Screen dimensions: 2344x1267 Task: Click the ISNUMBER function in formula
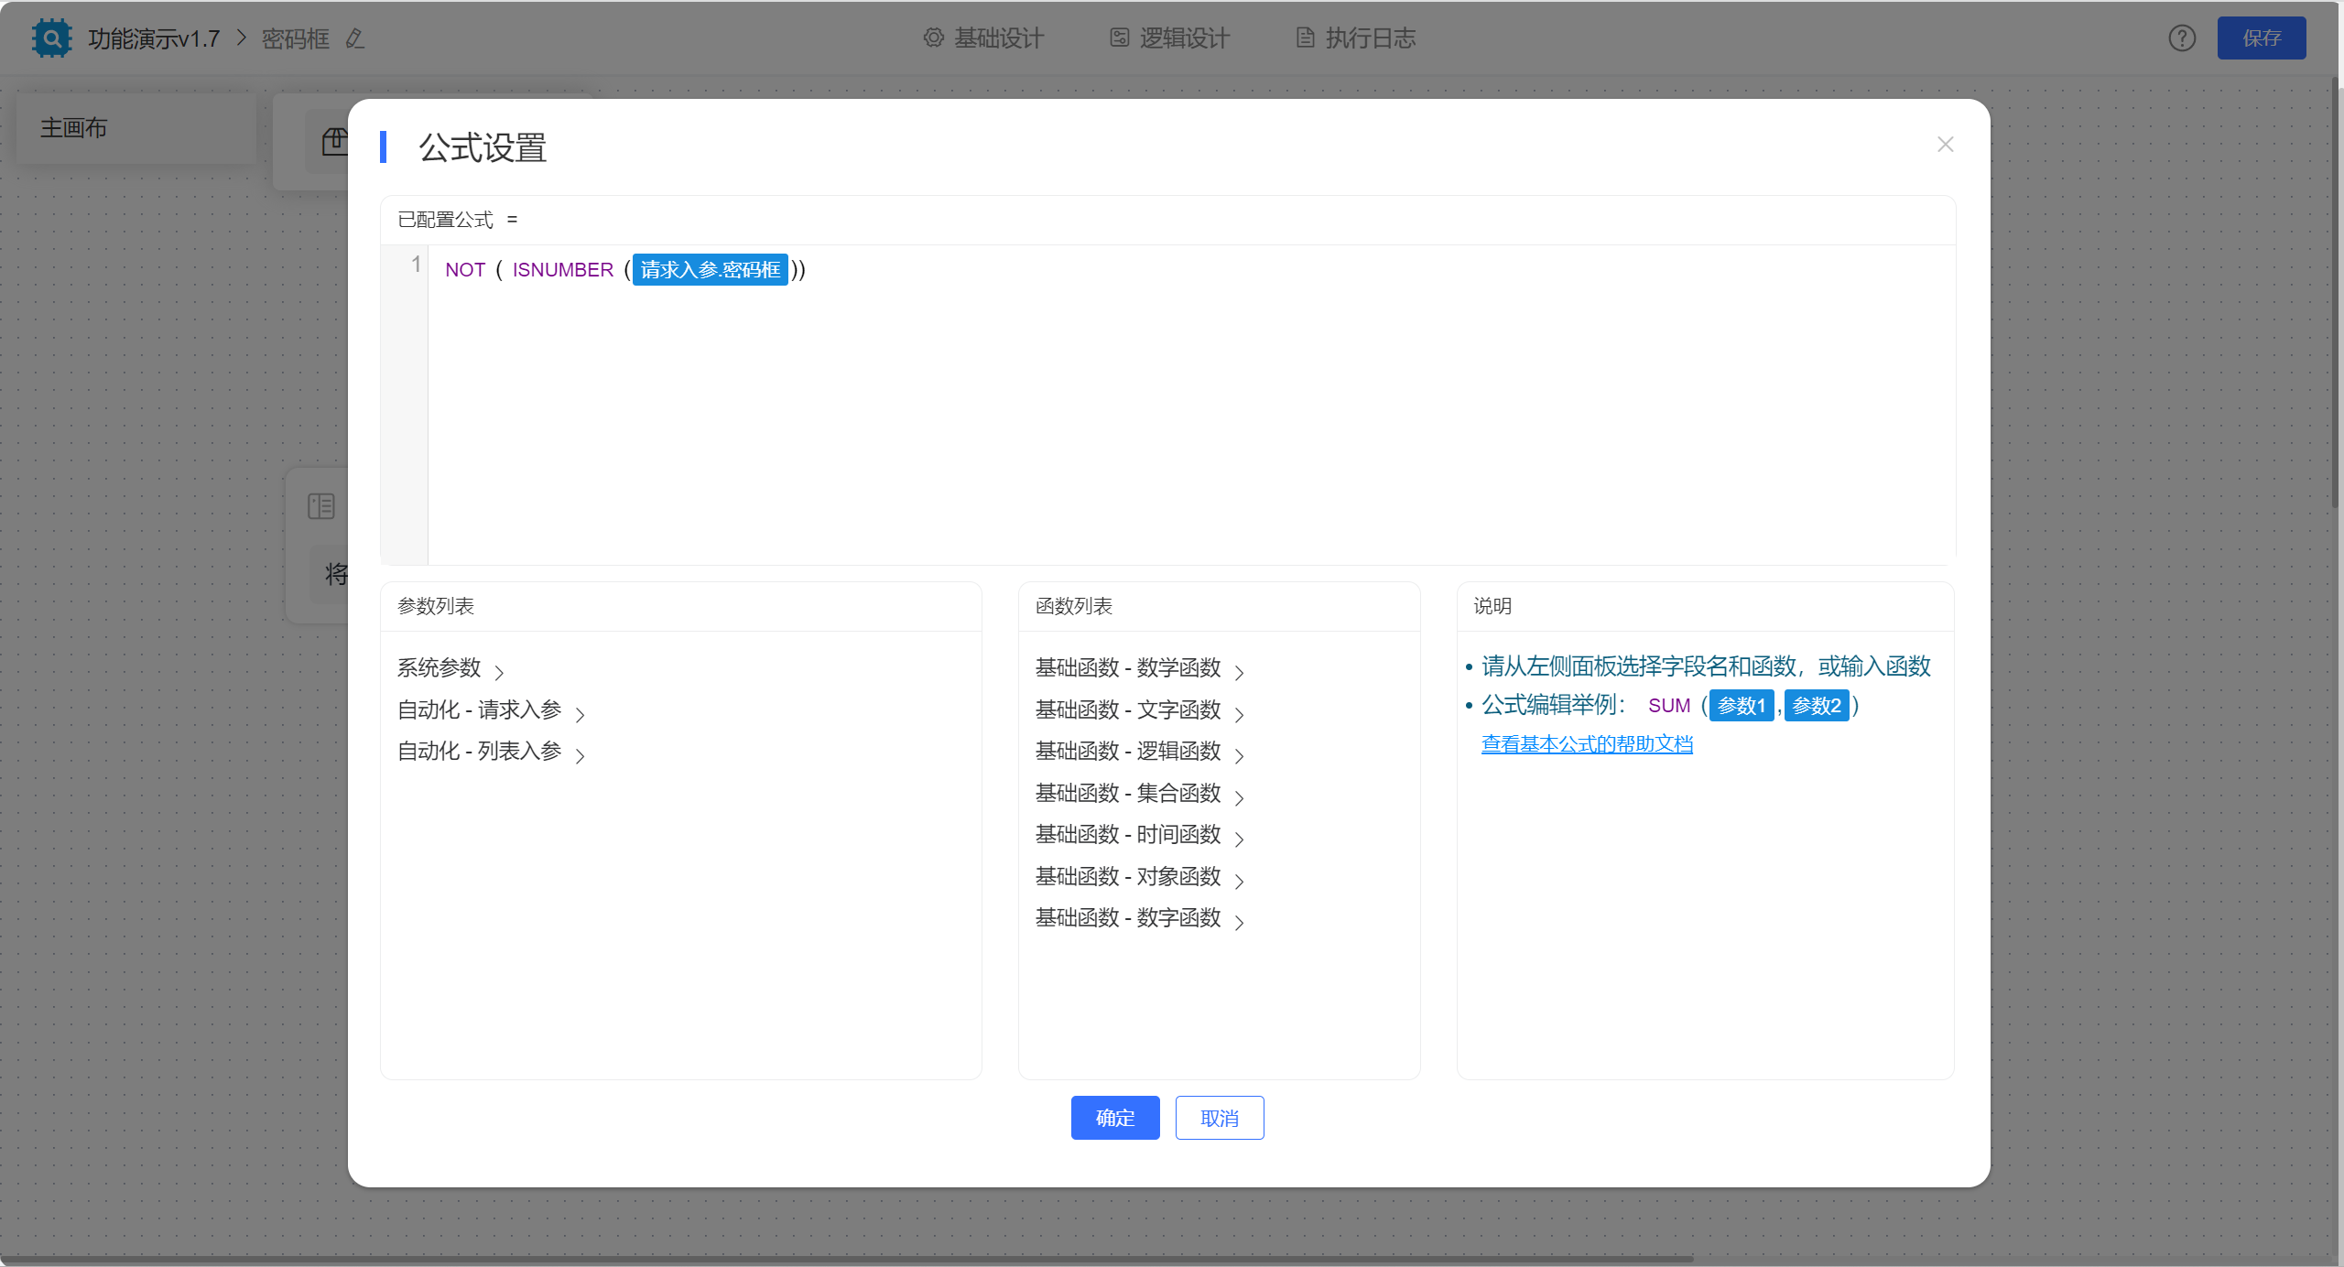563,270
